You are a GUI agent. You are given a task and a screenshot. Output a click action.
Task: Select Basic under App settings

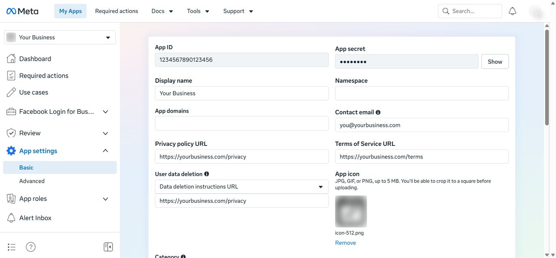(60, 168)
